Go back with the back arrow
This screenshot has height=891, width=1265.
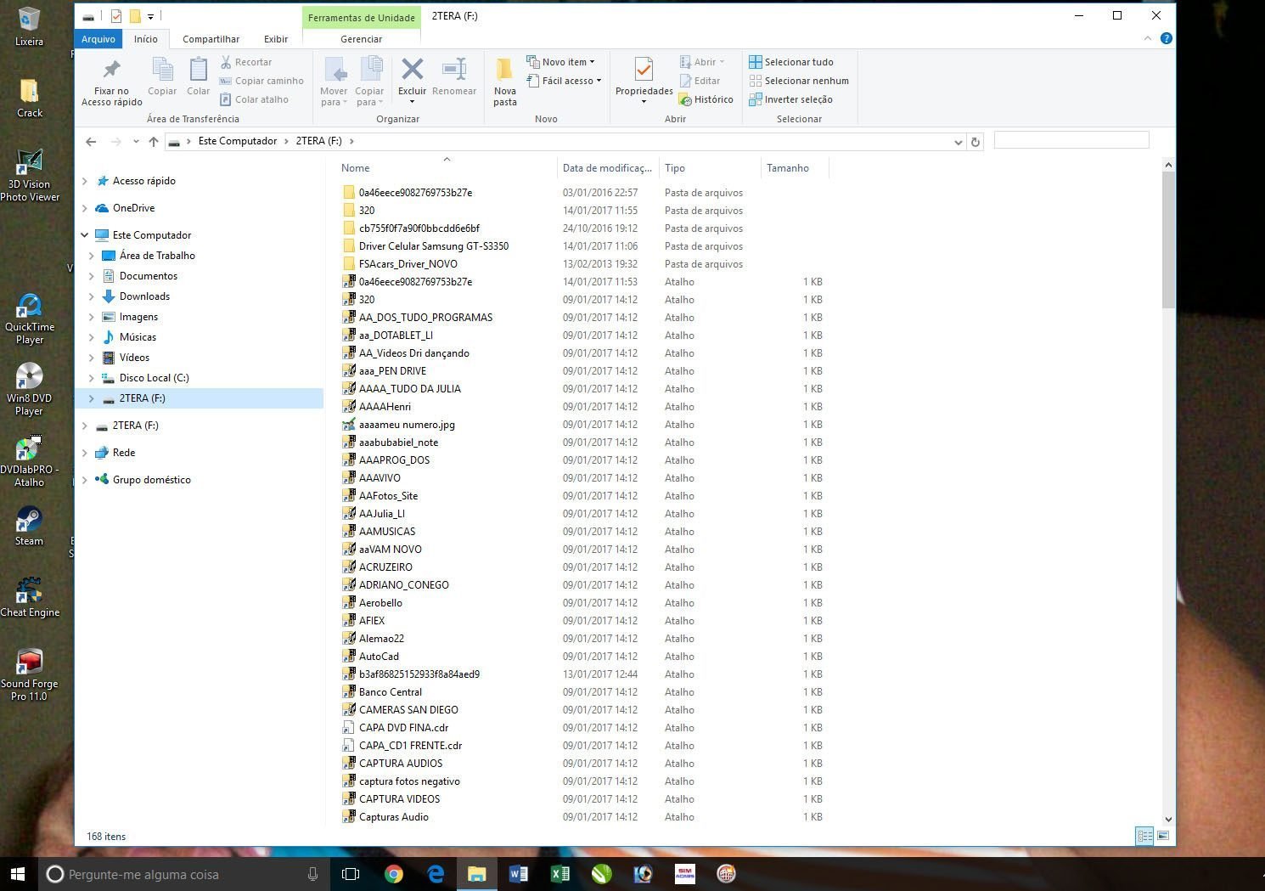click(91, 142)
